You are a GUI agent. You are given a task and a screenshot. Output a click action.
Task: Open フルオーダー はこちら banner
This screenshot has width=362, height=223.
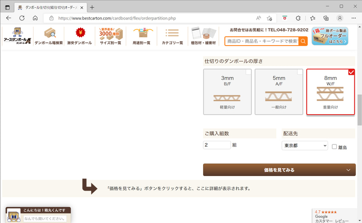click(330, 36)
